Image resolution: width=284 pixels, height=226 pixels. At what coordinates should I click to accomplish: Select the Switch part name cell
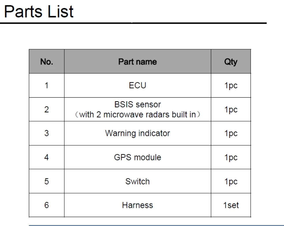click(x=138, y=181)
